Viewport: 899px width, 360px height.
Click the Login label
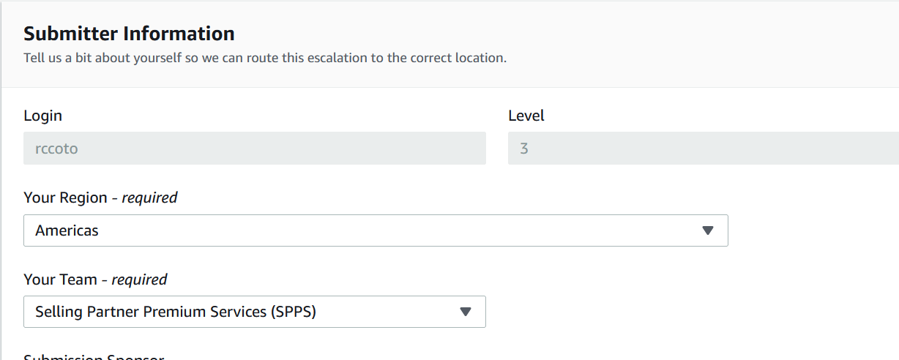(43, 116)
